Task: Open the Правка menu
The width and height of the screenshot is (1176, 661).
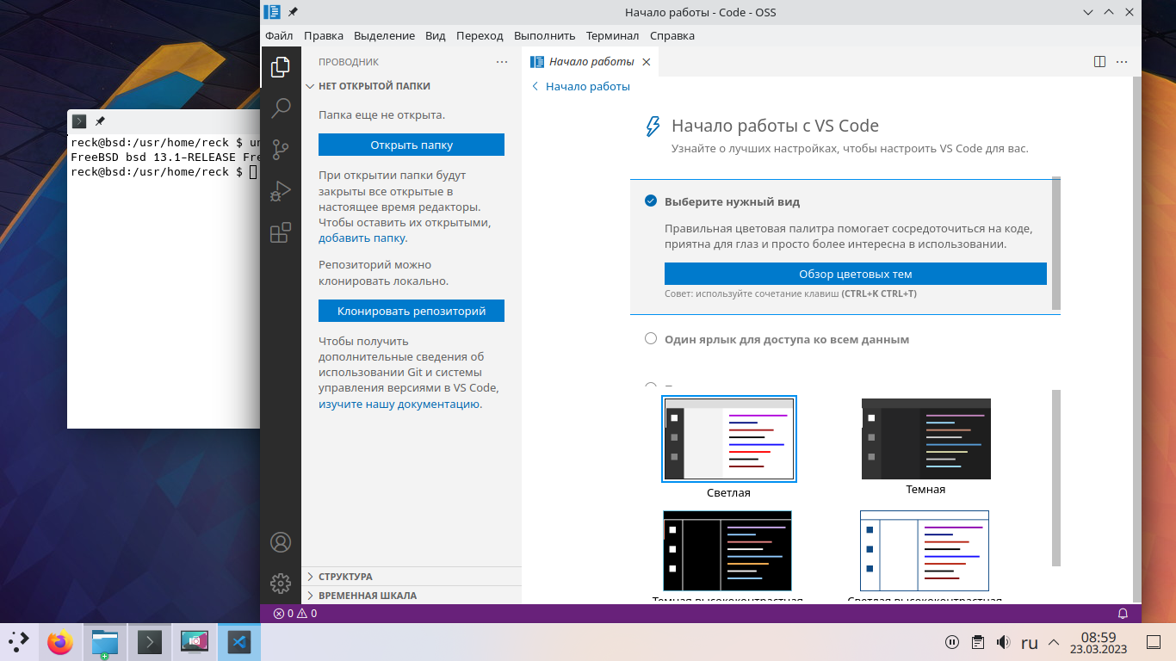Action: click(324, 35)
